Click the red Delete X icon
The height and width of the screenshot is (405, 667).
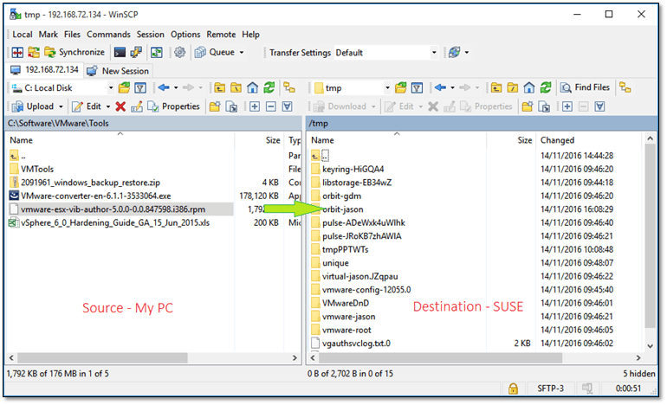click(x=120, y=106)
